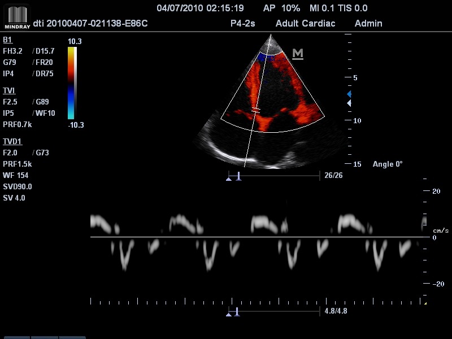Click the Doppler spectrum baseline
452x339 pixels.
[x=254, y=237]
